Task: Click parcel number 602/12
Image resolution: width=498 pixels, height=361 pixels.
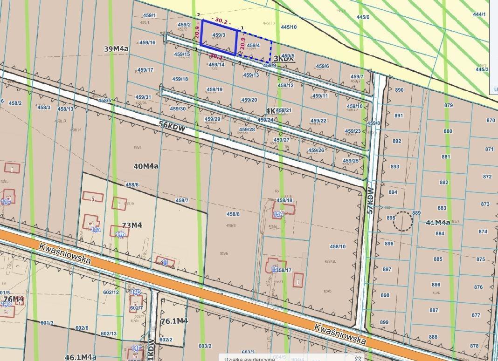Action: 111,292
